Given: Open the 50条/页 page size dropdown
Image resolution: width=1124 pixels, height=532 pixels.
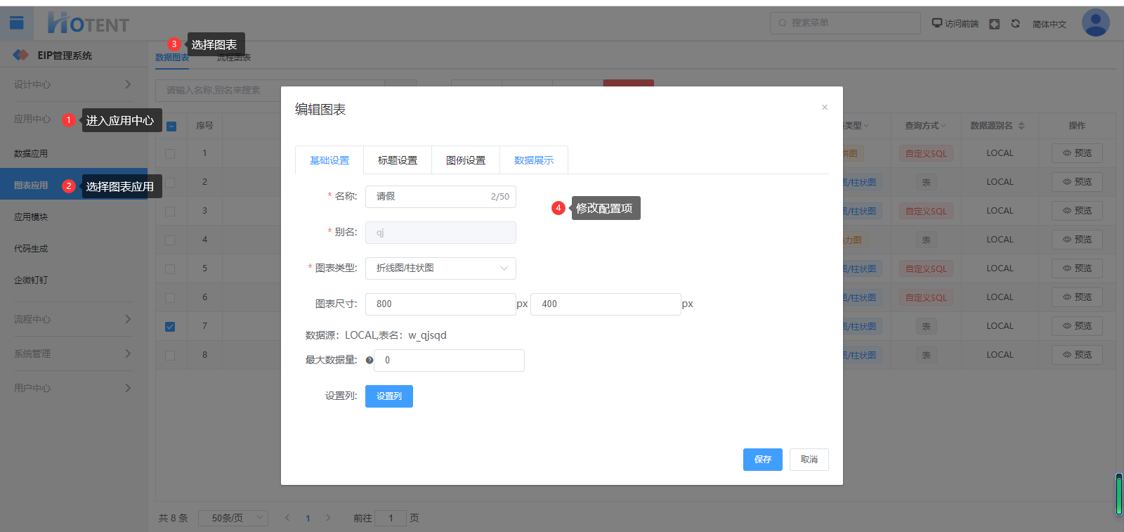Looking at the screenshot, I should 233,518.
